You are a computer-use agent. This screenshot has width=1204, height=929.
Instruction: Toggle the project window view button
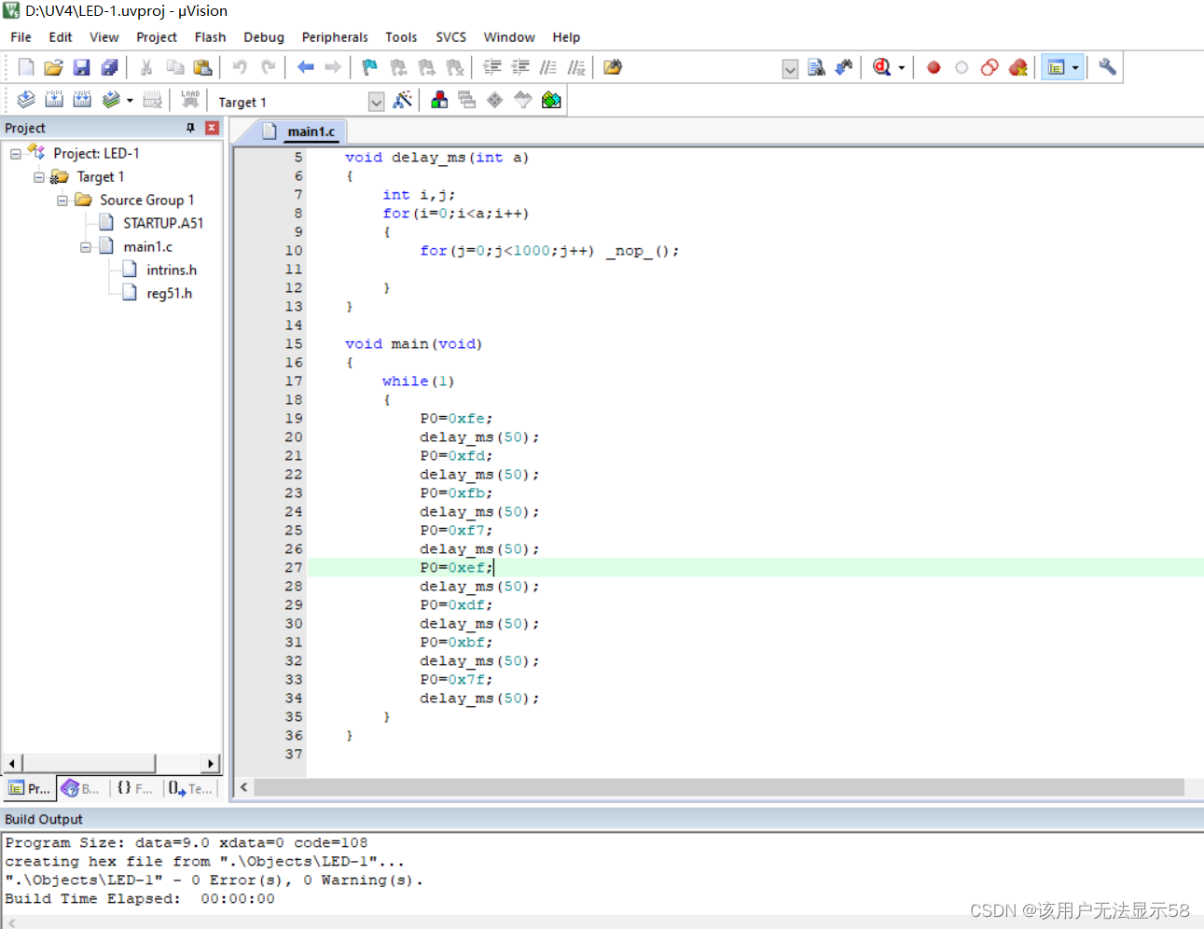(1056, 67)
